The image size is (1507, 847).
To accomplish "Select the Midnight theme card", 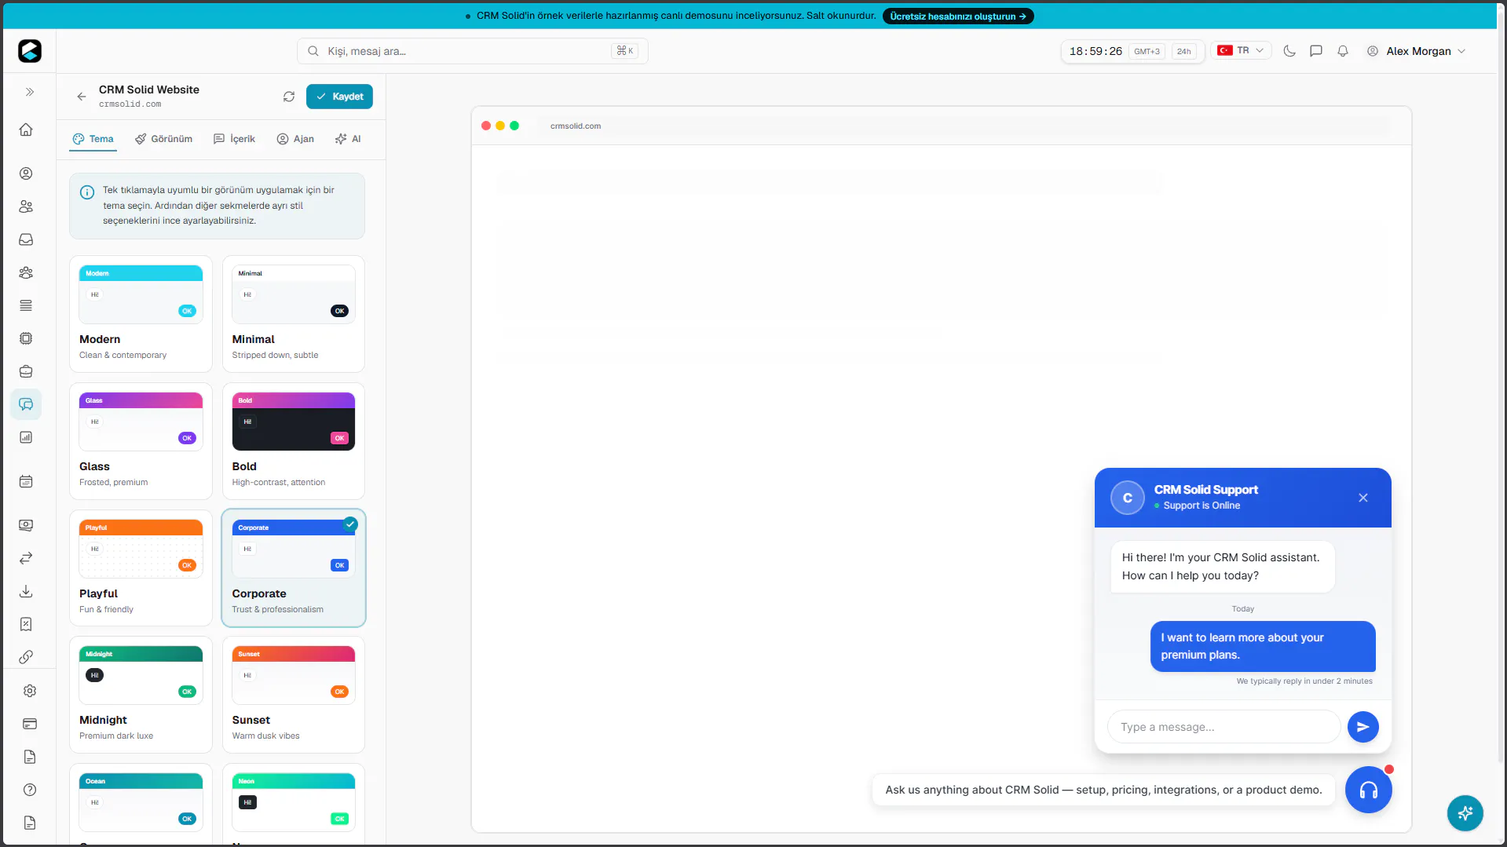I will (x=141, y=695).
